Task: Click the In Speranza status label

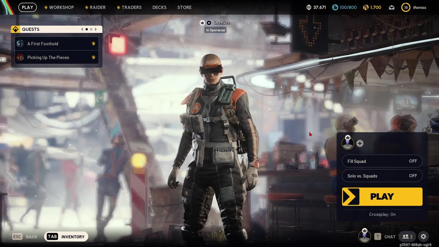Action: tap(215, 30)
